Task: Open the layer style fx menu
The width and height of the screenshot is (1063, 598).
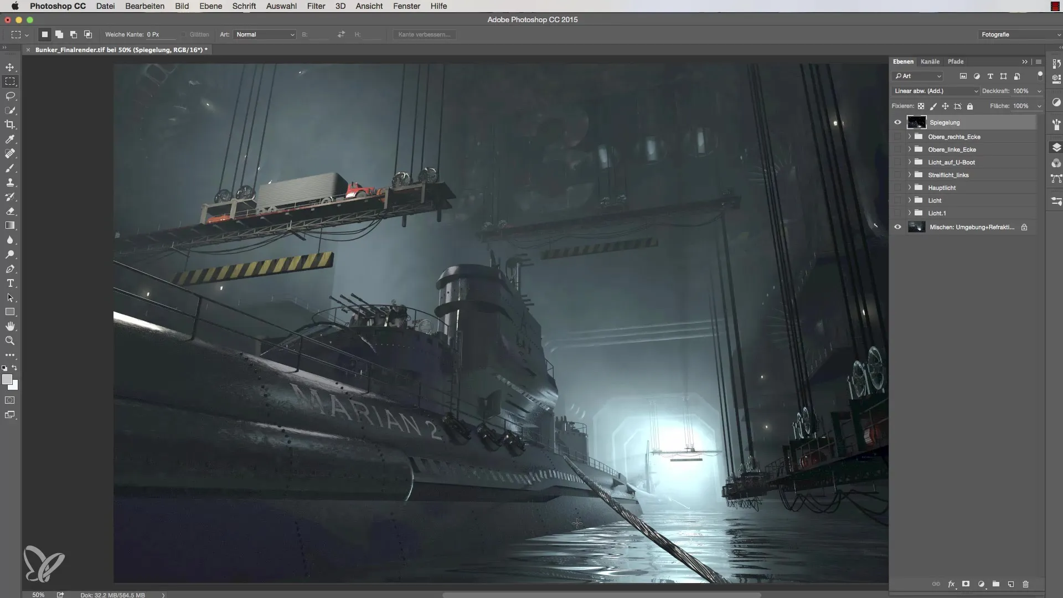Action: click(951, 584)
